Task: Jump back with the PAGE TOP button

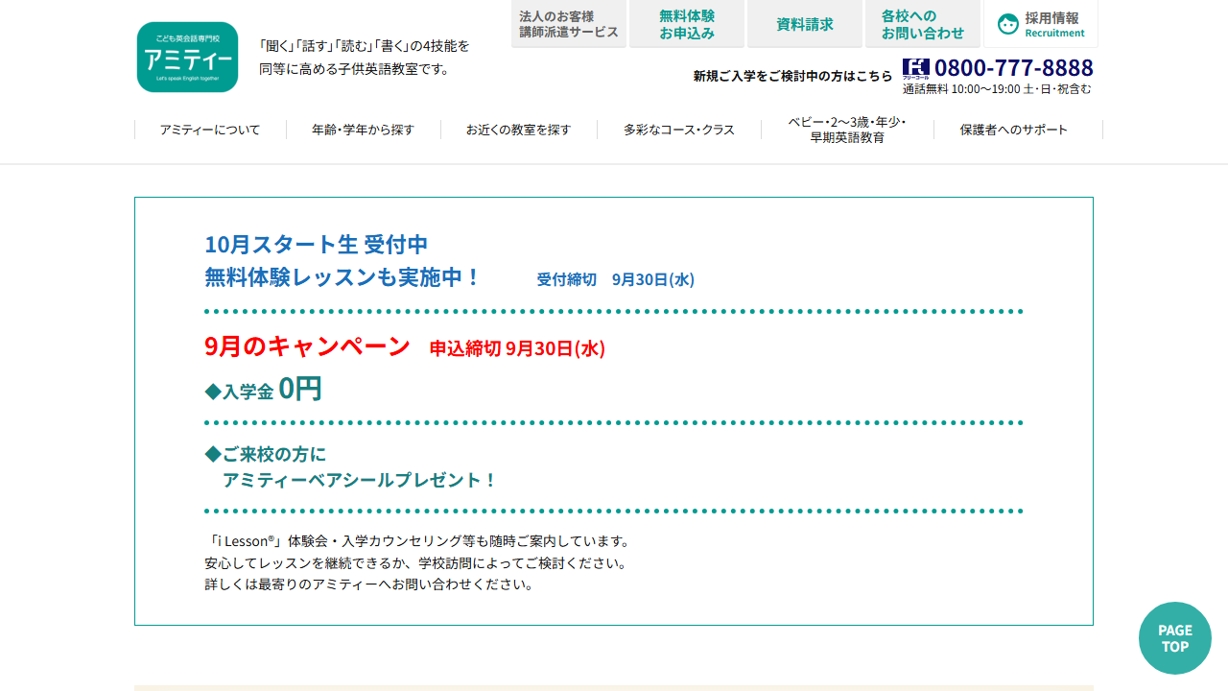Action: [x=1175, y=638]
